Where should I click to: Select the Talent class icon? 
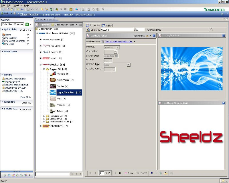[x=53, y=111]
